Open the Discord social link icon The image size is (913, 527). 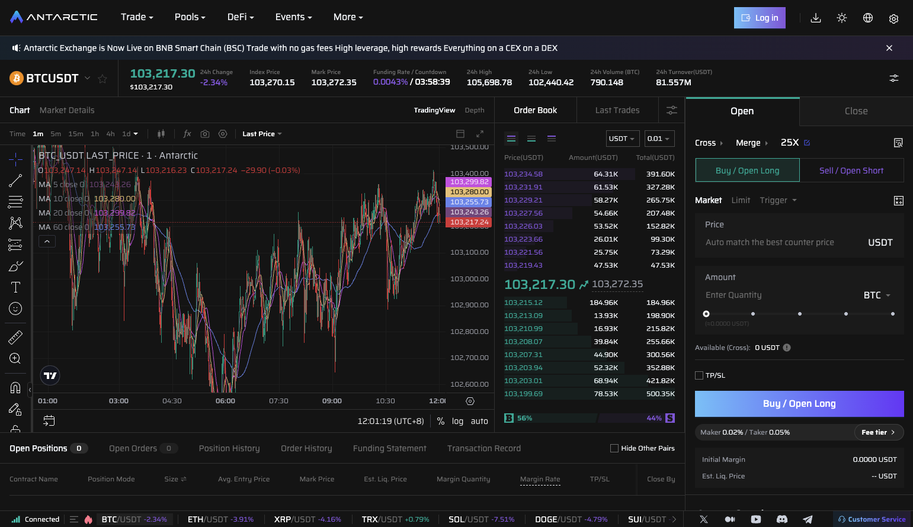[782, 519]
